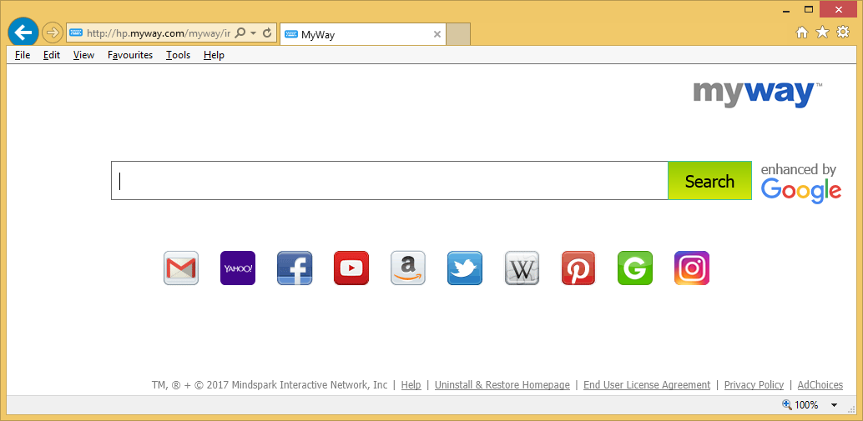Open the Twitter shortcut icon

point(465,268)
